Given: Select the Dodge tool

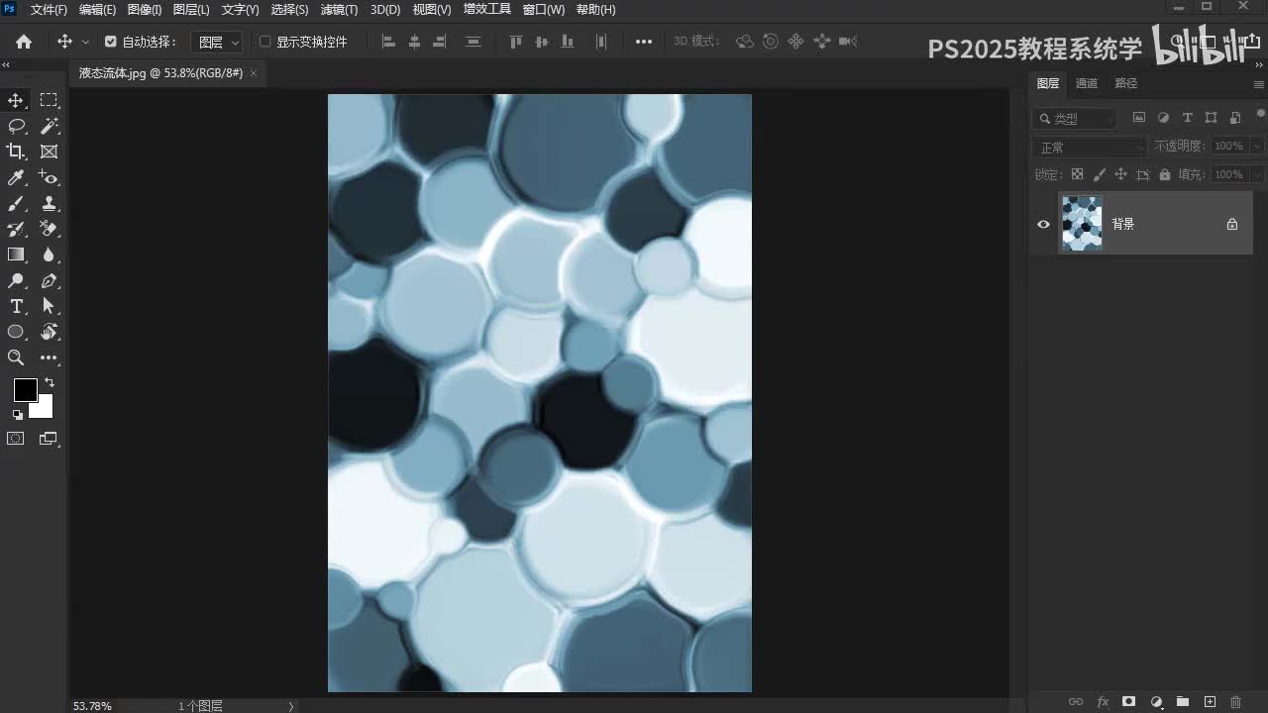Looking at the screenshot, I should pyautogui.click(x=16, y=280).
